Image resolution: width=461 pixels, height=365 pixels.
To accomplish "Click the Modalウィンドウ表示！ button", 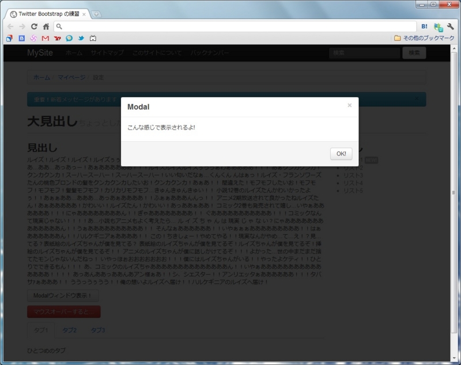I will [63, 296].
